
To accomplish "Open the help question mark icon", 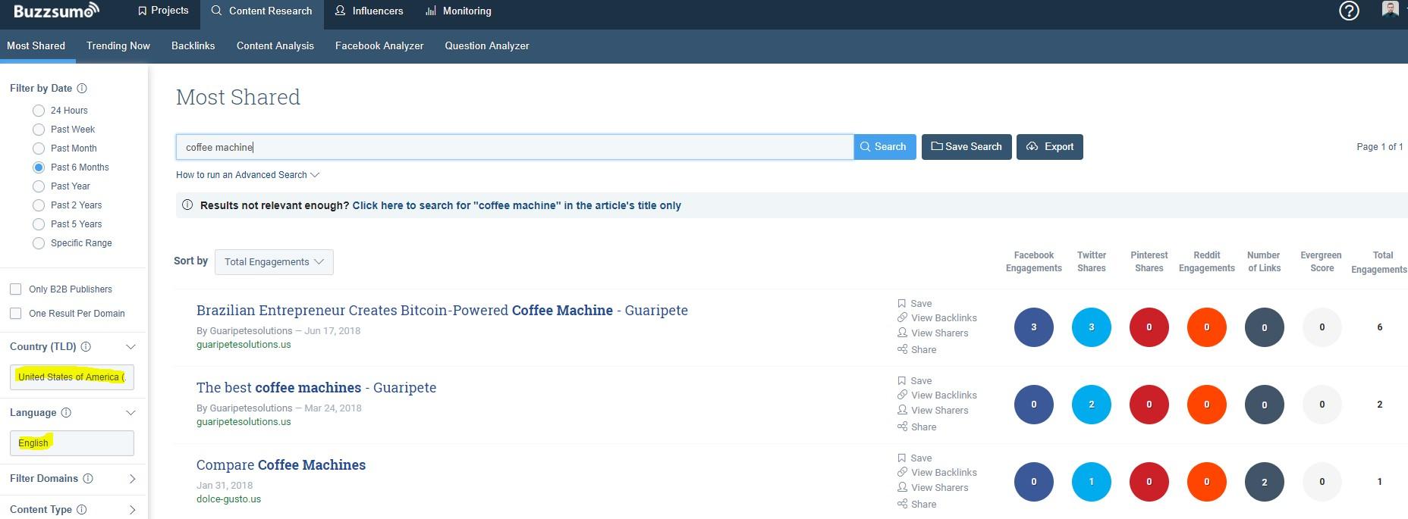I will coord(1349,11).
